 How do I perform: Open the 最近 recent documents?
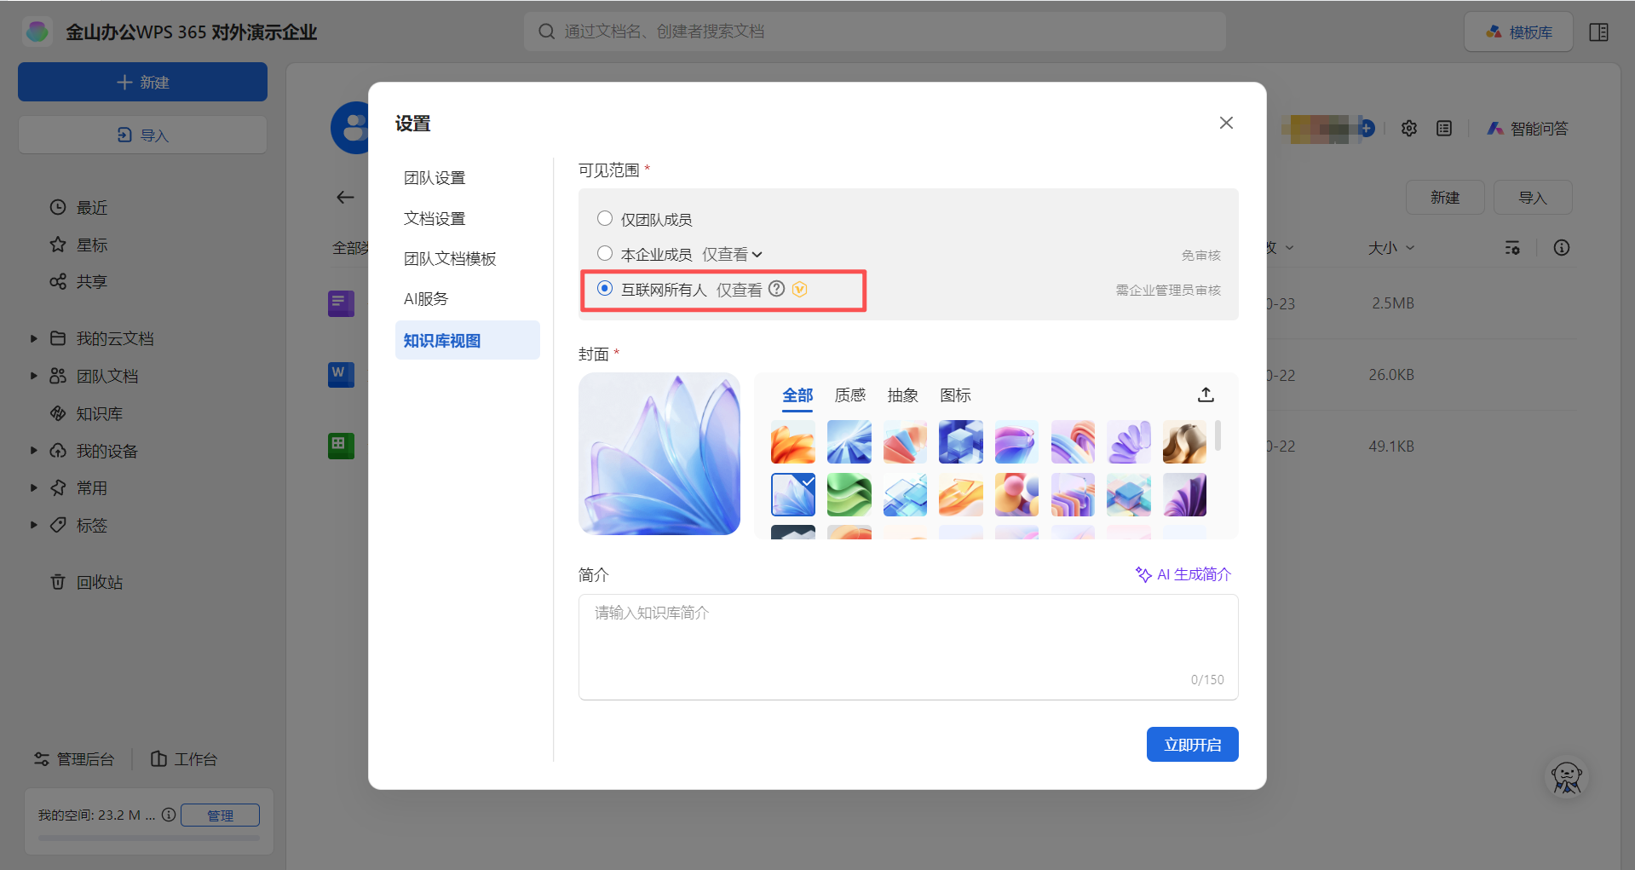(78, 207)
